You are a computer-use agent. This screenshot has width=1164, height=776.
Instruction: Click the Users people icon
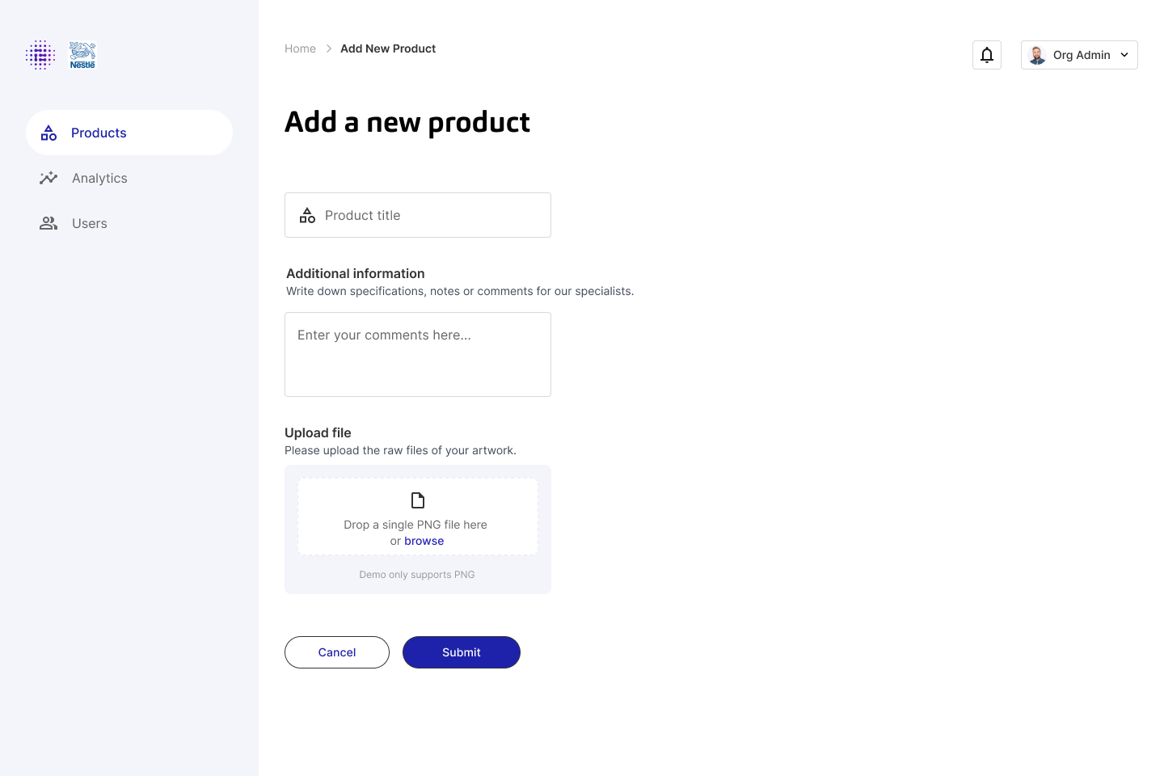[48, 223]
